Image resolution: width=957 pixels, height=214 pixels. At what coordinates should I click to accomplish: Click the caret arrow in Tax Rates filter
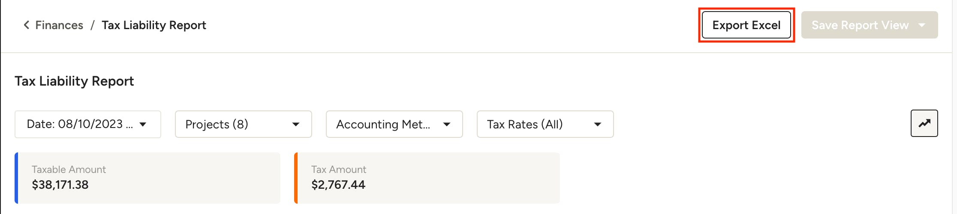598,125
